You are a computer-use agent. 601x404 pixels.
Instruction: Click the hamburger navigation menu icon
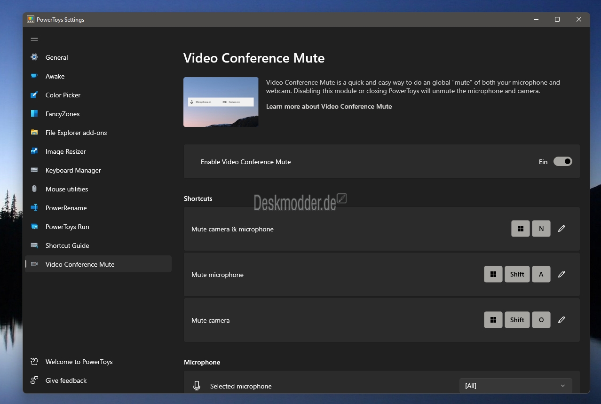pos(34,38)
